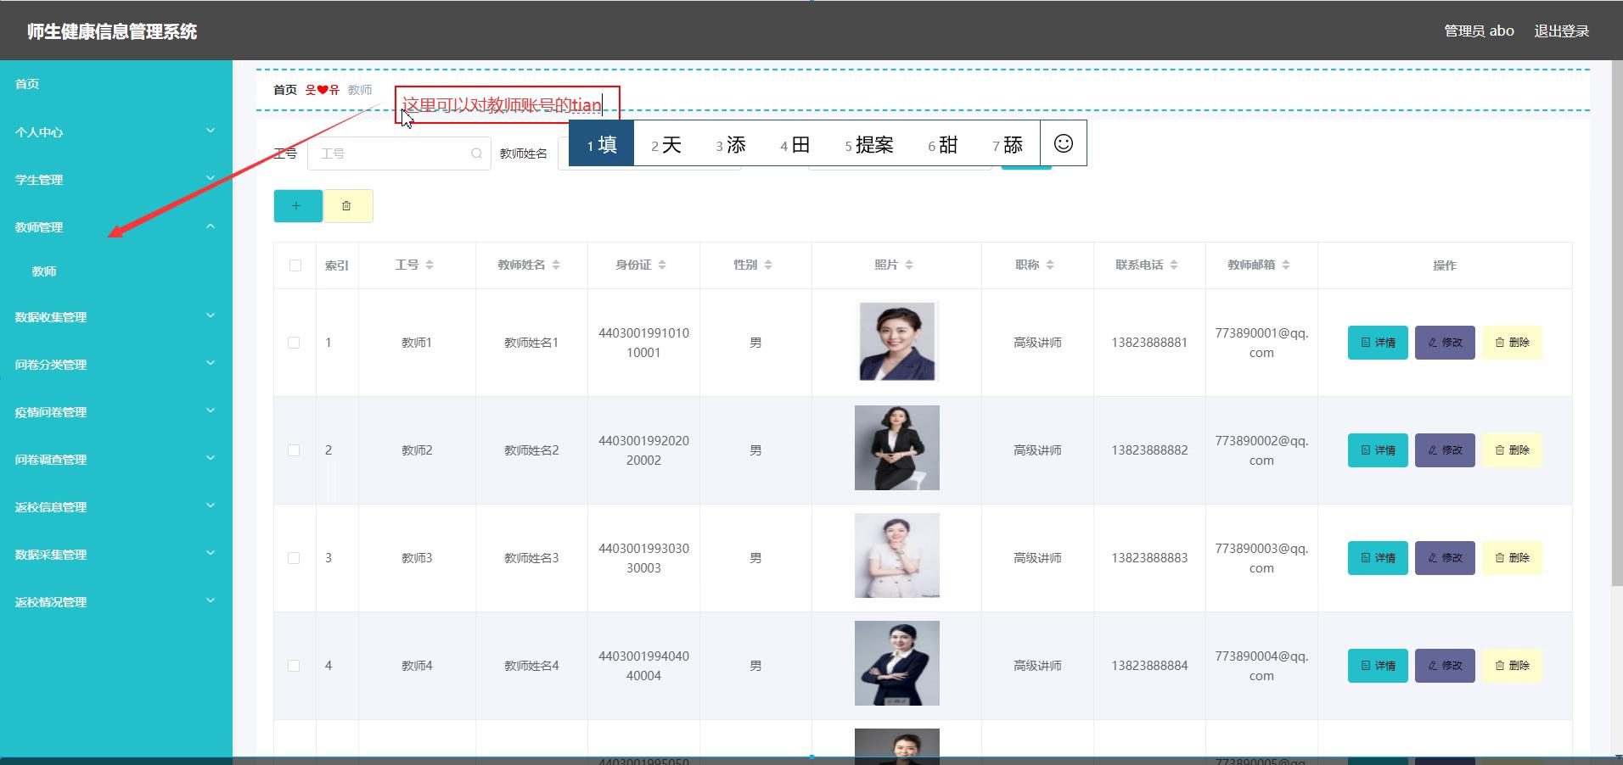Screen dimensions: 1623x765
Task: Click the add teacher plus icon button
Action: click(297, 206)
